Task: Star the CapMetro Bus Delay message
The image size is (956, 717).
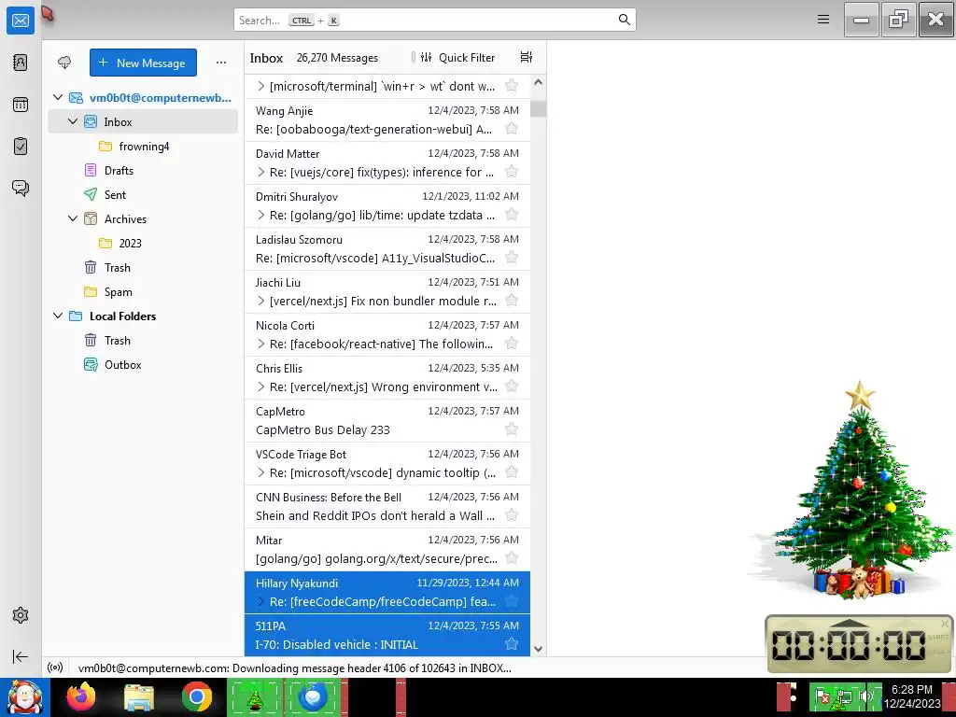Action: point(512,429)
